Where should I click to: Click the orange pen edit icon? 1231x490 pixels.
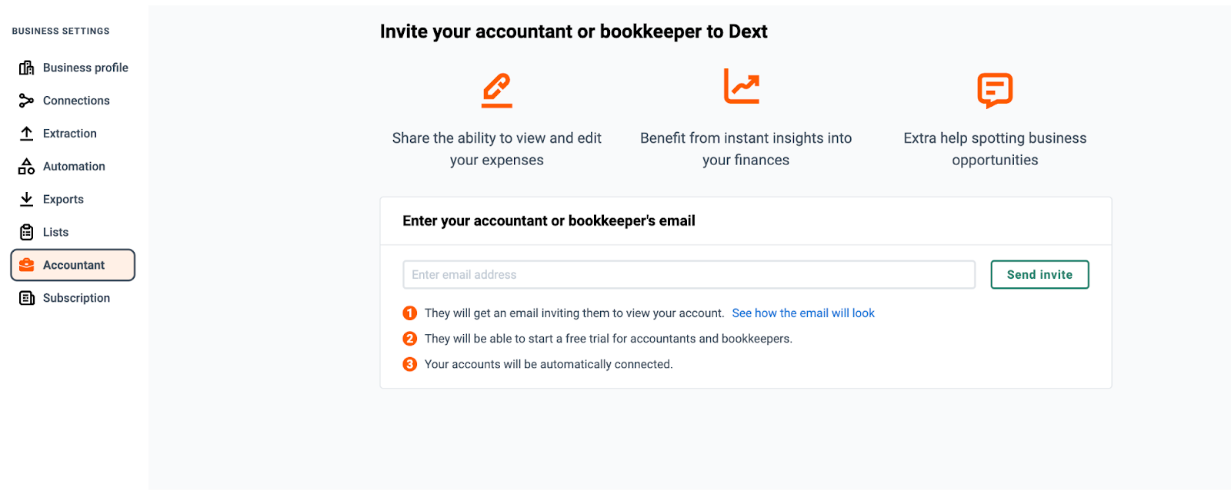click(x=497, y=90)
